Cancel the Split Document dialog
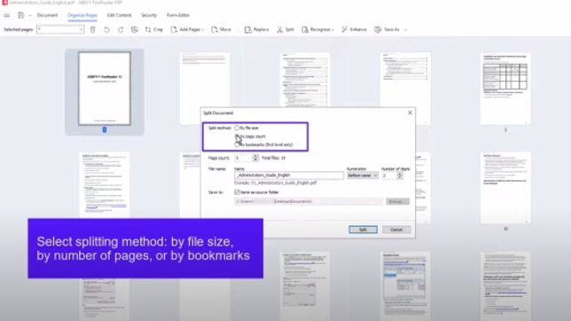Screen dimensions: 571x321 click(x=396, y=230)
